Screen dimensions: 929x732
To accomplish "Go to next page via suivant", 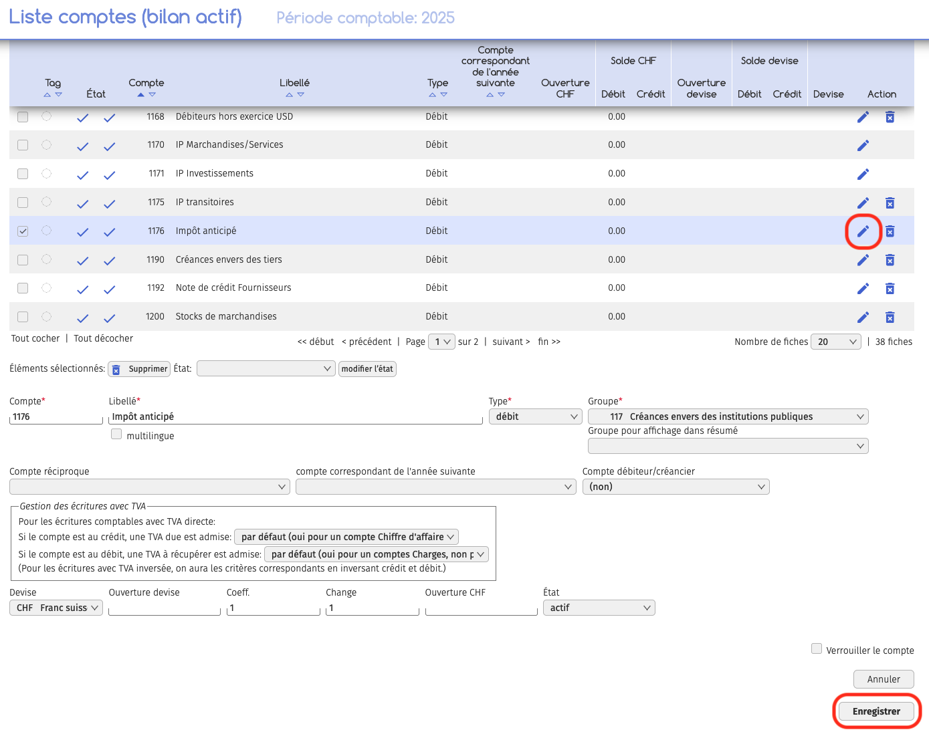I will coord(511,342).
